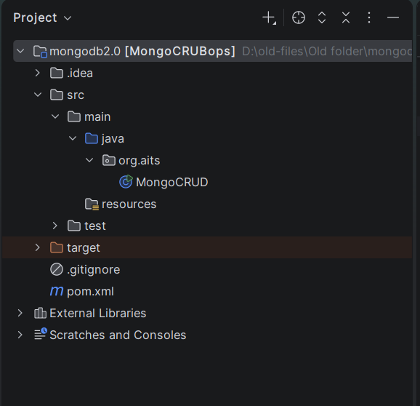Collapse the mongodb2.0 project root
This screenshot has width=420, height=406.
[20, 51]
